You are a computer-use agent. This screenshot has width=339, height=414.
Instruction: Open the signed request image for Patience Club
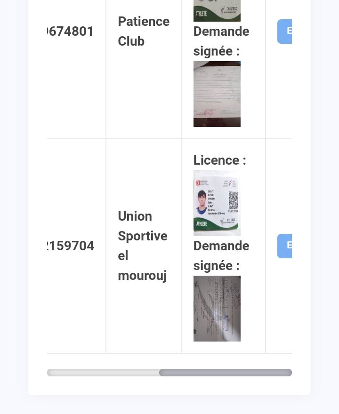pyautogui.click(x=217, y=94)
